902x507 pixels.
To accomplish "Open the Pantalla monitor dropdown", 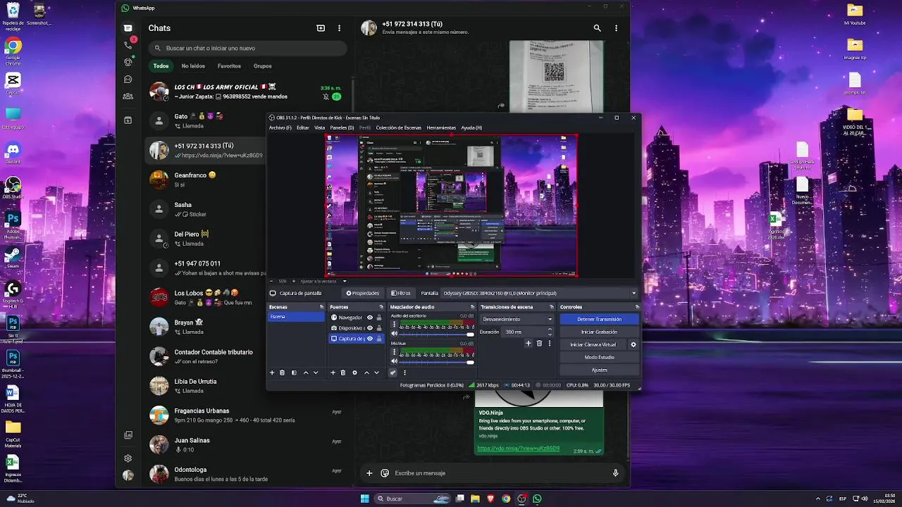I will pyautogui.click(x=539, y=293).
